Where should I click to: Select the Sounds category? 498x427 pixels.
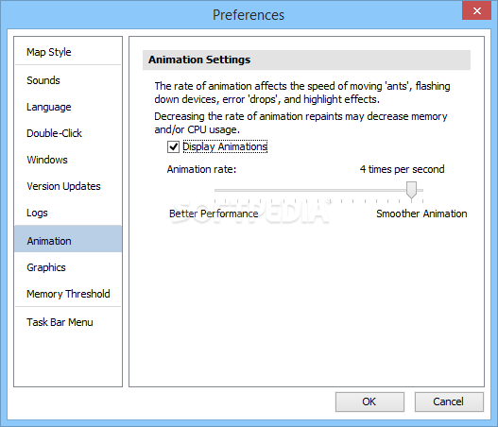pyautogui.click(x=68, y=80)
